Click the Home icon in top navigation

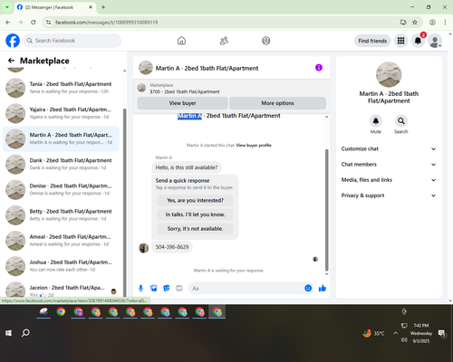(181, 41)
